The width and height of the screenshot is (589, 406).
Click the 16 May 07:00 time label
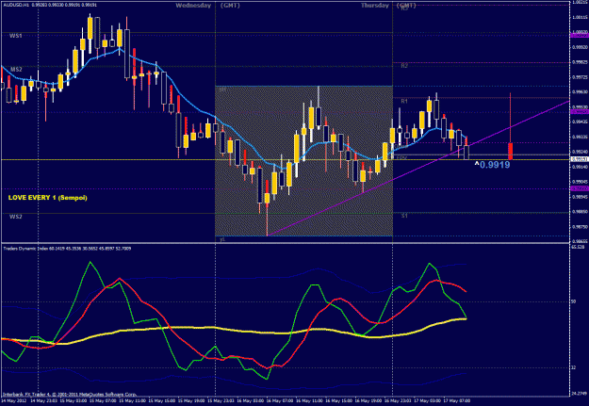[x=280, y=400]
